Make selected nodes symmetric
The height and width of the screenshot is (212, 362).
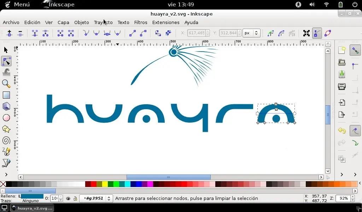[x=107, y=33]
